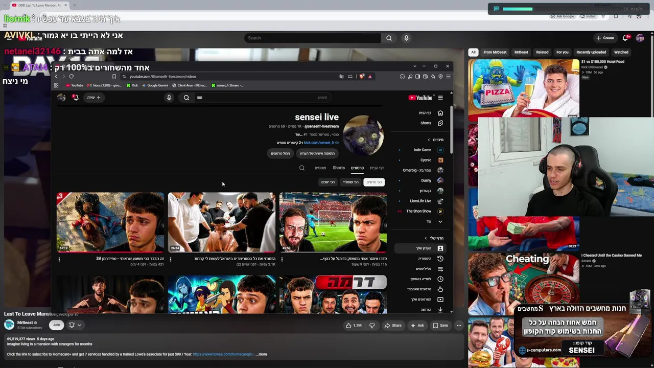Image resolution: width=654 pixels, height=368 pixels.
Task: Select the most popular videos filter chip
Action: pyautogui.click(x=351, y=182)
